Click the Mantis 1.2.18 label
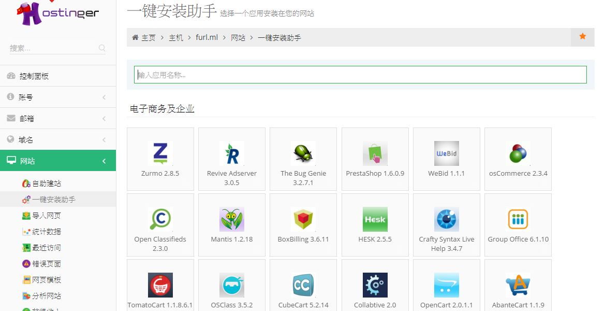The width and height of the screenshot is (604, 311). pos(232,239)
